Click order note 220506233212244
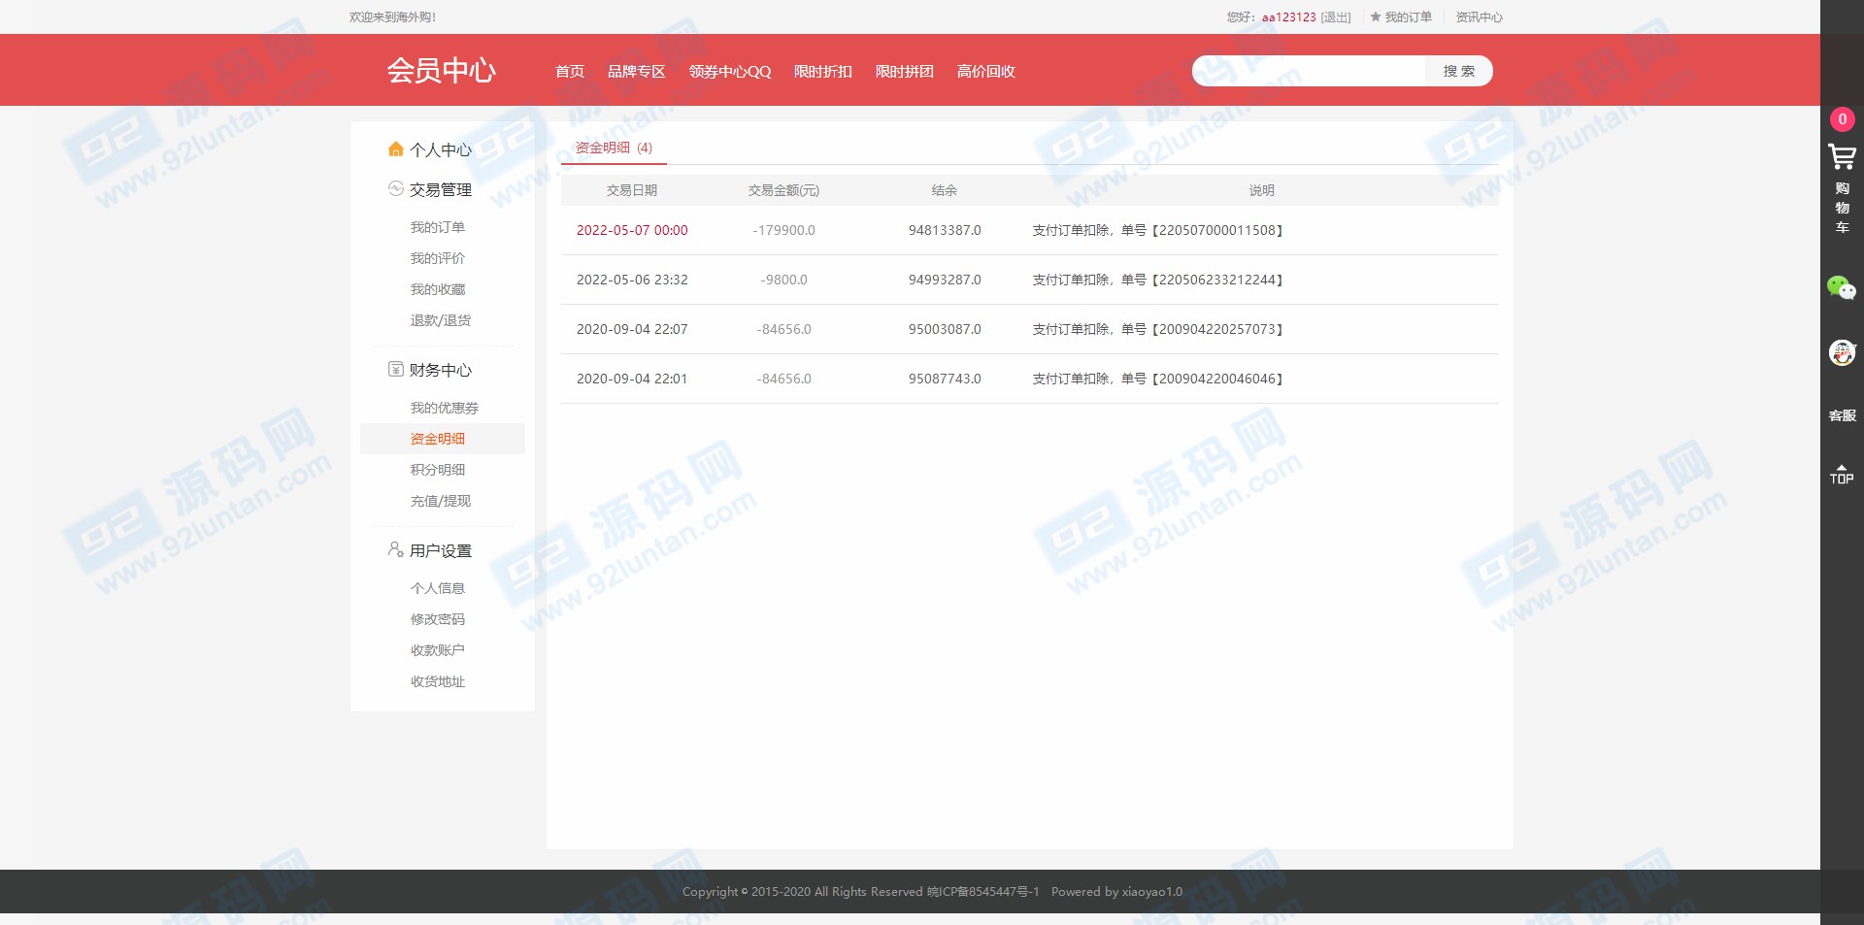 [1157, 280]
